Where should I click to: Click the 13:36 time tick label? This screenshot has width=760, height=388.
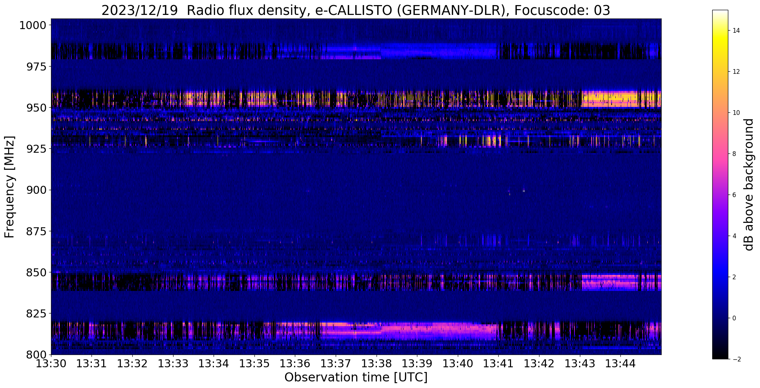(x=295, y=363)
